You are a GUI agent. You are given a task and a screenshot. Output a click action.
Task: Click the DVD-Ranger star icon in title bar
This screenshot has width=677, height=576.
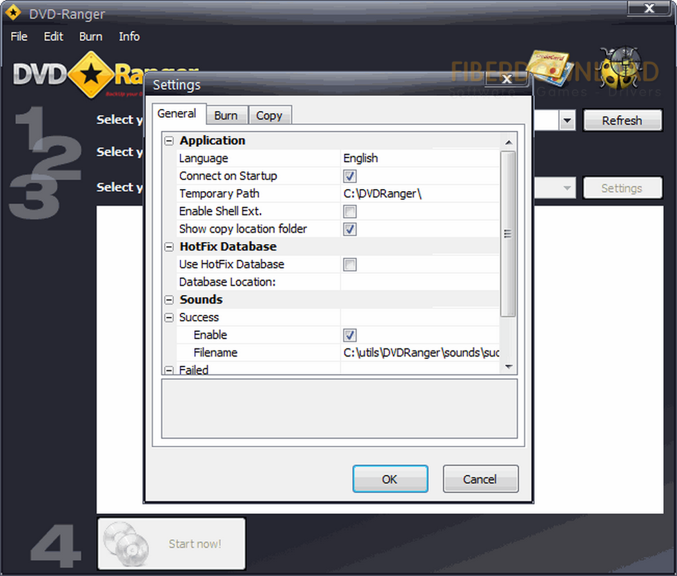tap(13, 12)
